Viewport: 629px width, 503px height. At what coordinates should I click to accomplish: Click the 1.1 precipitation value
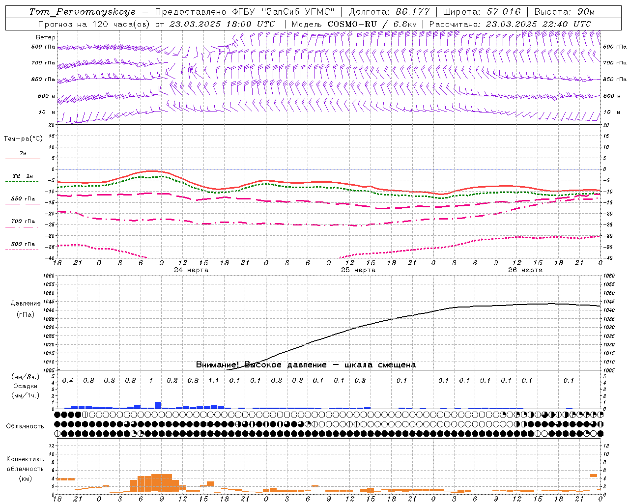[x=214, y=381]
